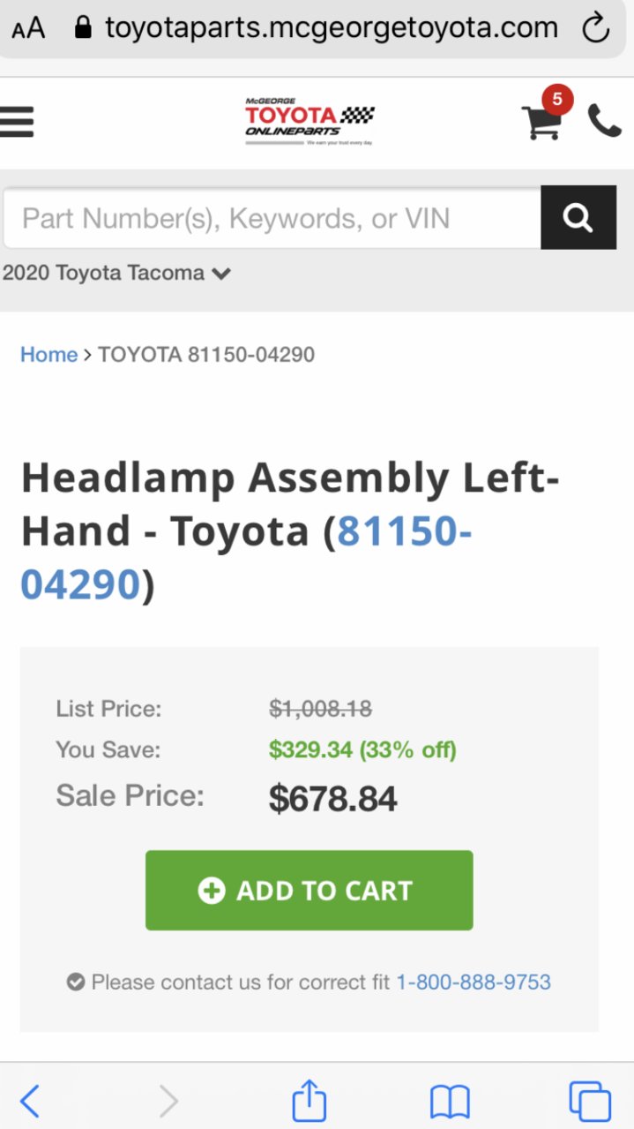
Task: Reload the page in Safari
Action: 597,28
